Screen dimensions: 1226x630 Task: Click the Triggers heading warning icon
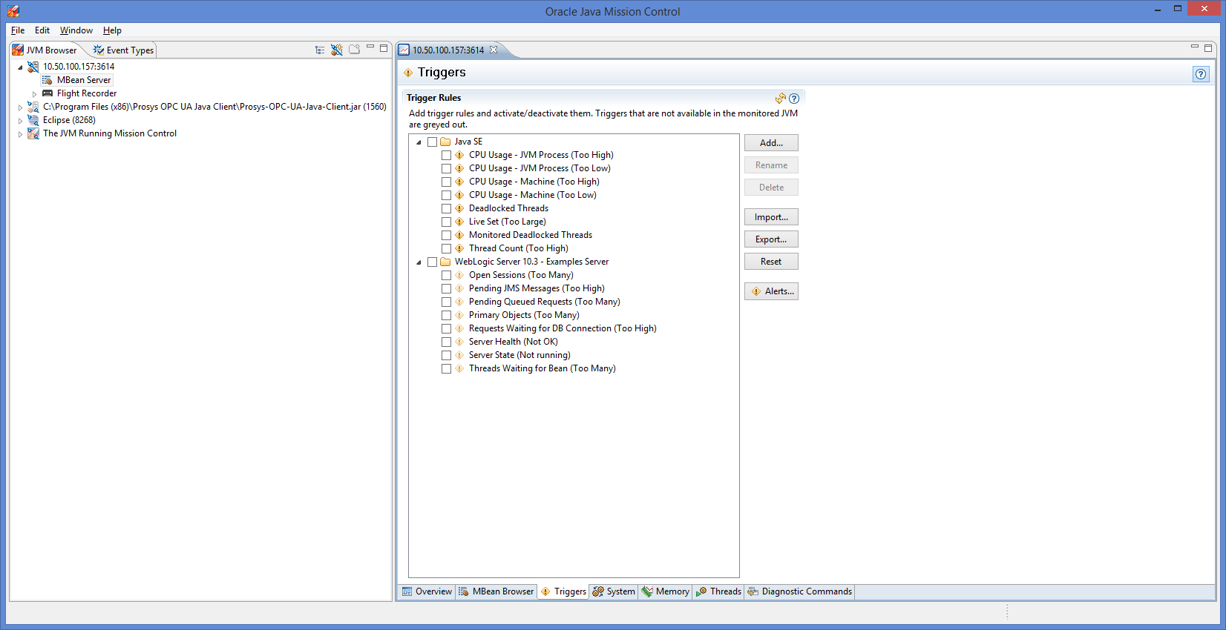point(408,73)
